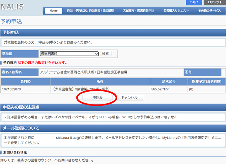Select the 図書購入リクエスト menu item
Screen dimensions: 226x164
(176, 11)
